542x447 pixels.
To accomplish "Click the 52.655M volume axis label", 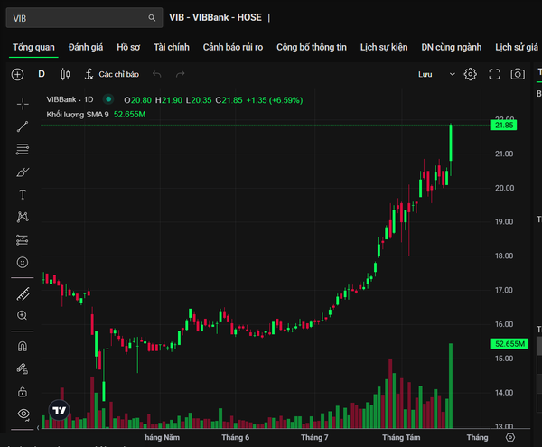I will pyautogui.click(x=509, y=344).
